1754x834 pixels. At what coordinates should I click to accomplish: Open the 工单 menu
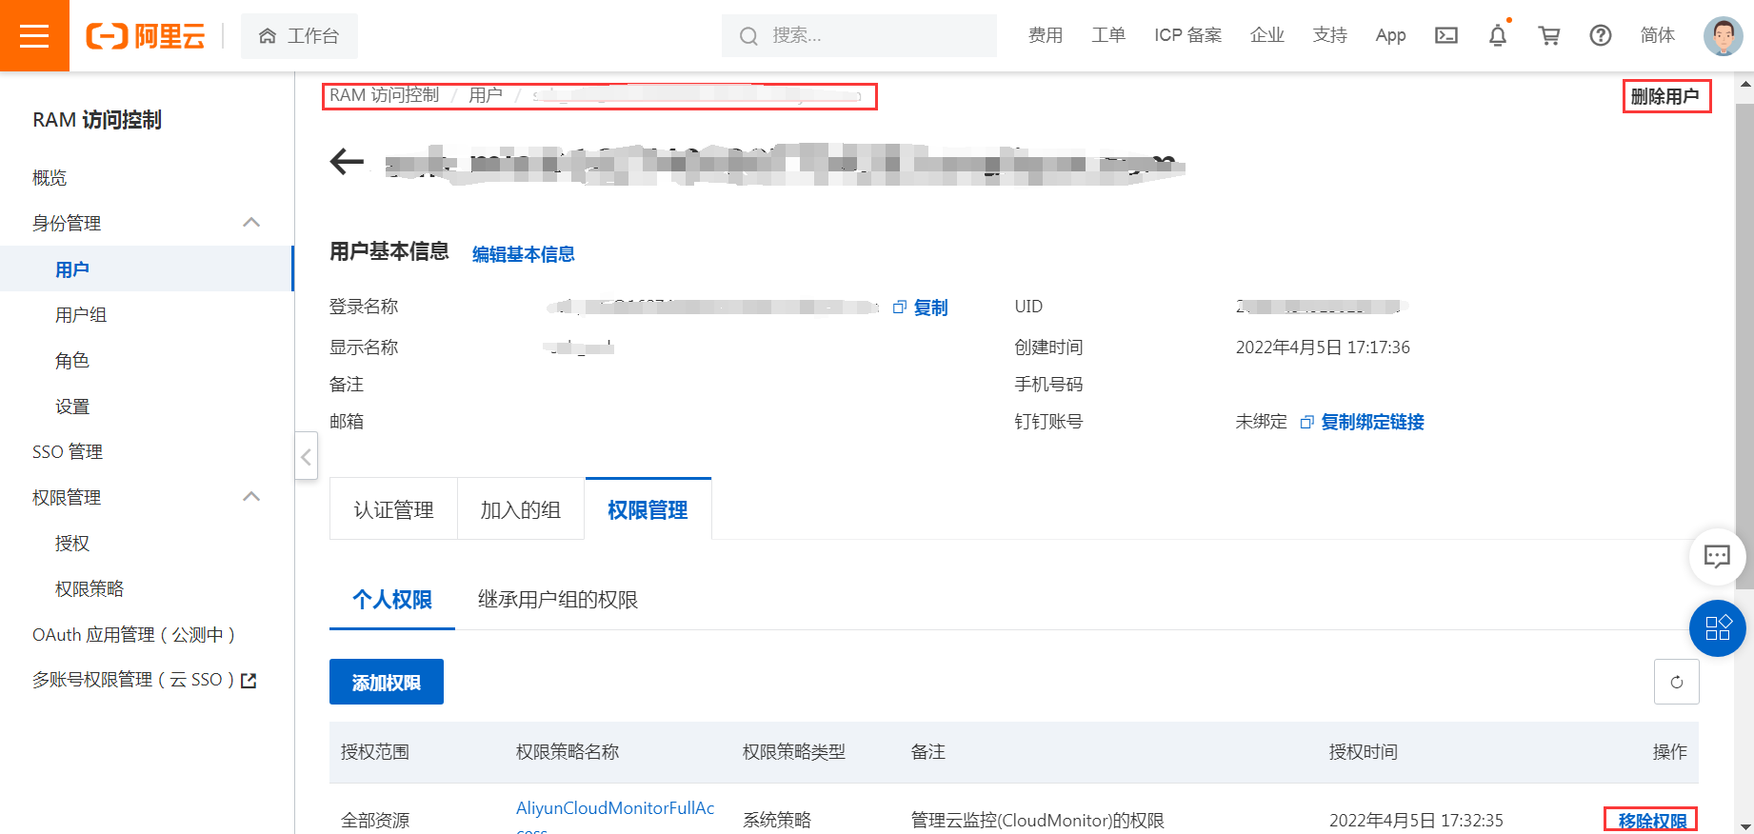[1108, 35]
